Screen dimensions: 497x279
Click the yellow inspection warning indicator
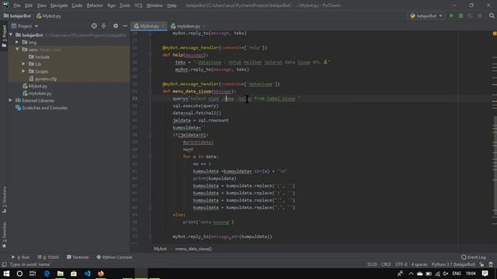(x=495, y=33)
